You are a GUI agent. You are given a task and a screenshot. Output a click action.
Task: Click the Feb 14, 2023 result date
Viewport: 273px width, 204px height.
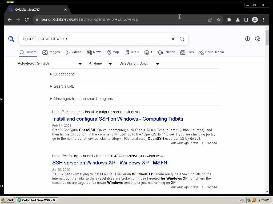[62, 126]
